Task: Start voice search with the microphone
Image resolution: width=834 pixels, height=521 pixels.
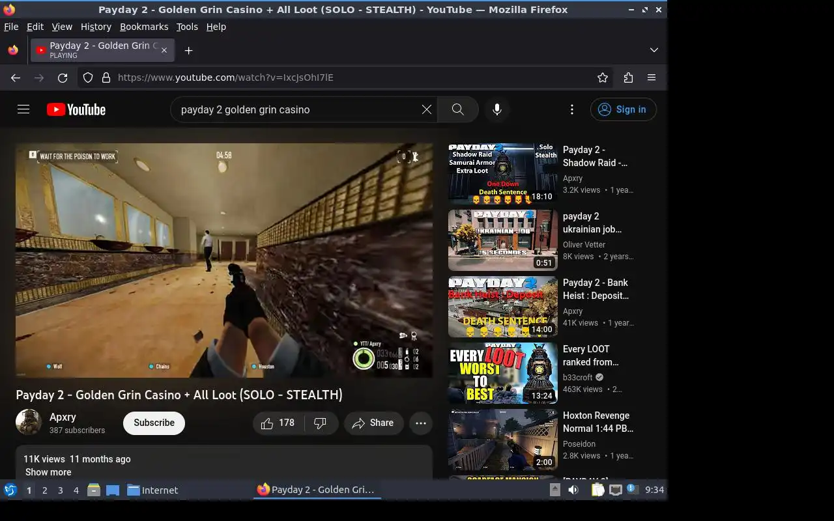Action: 496,109
